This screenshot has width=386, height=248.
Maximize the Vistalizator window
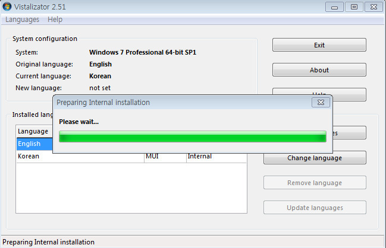pos(354,7)
